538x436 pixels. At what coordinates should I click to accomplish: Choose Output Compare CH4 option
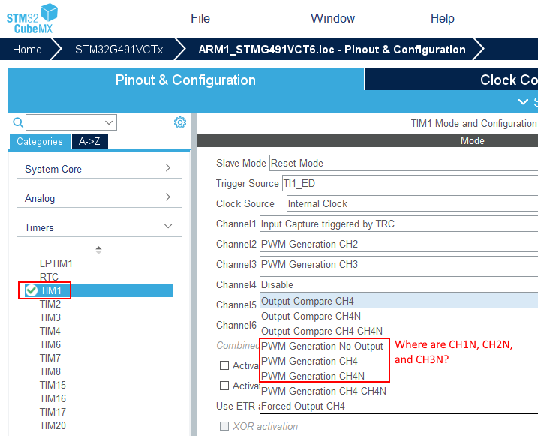coord(399,301)
